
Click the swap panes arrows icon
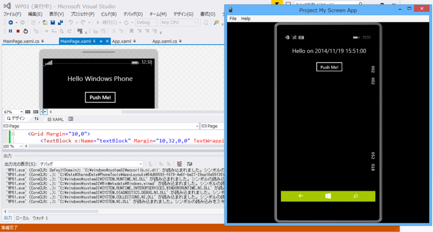[36, 119]
